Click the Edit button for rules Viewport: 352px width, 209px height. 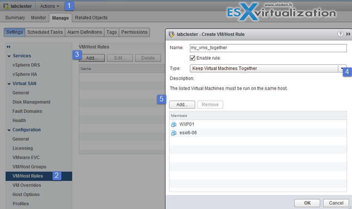click(x=120, y=58)
